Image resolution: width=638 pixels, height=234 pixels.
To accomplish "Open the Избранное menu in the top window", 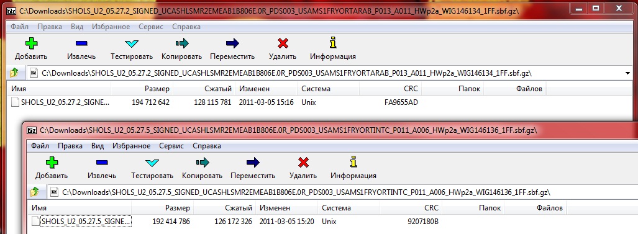I will (x=111, y=27).
